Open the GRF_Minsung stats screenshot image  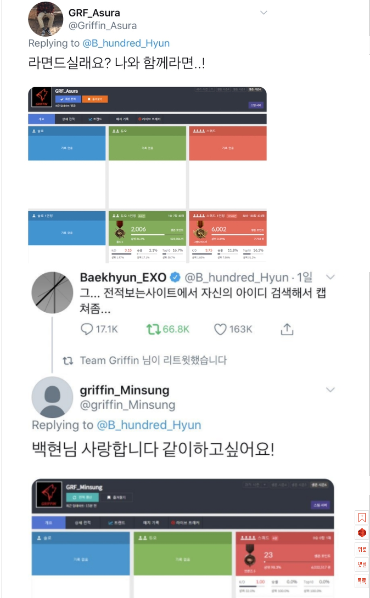(183, 538)
